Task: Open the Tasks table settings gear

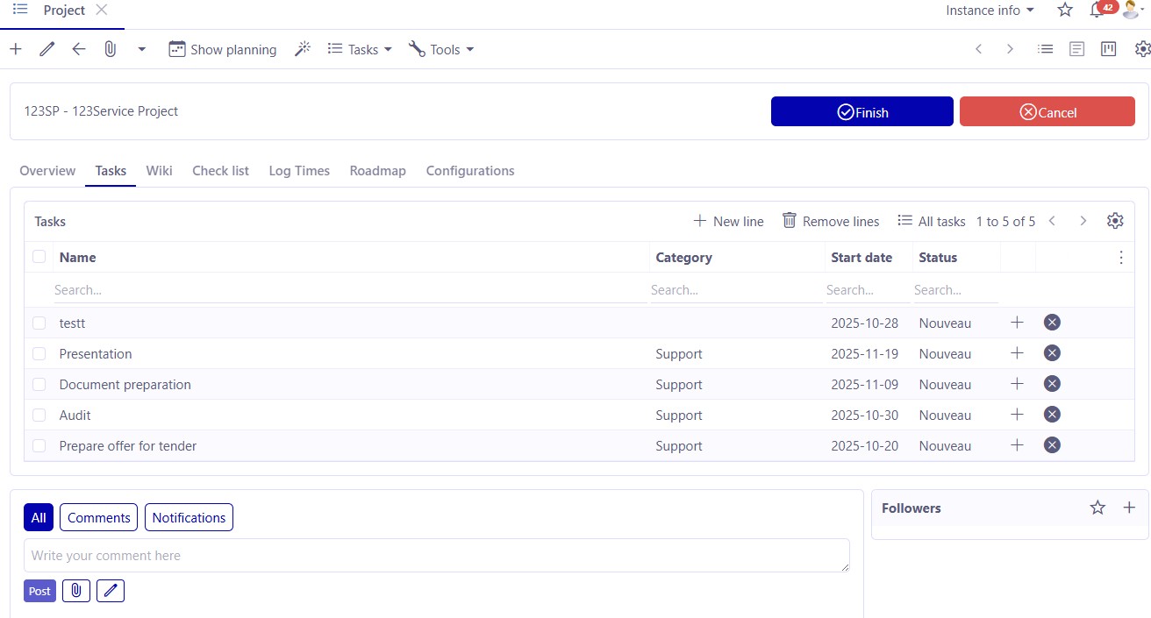Action: [1115, 220]
